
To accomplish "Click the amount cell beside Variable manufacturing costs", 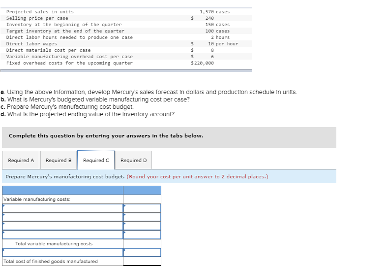I will click(142, 199).
